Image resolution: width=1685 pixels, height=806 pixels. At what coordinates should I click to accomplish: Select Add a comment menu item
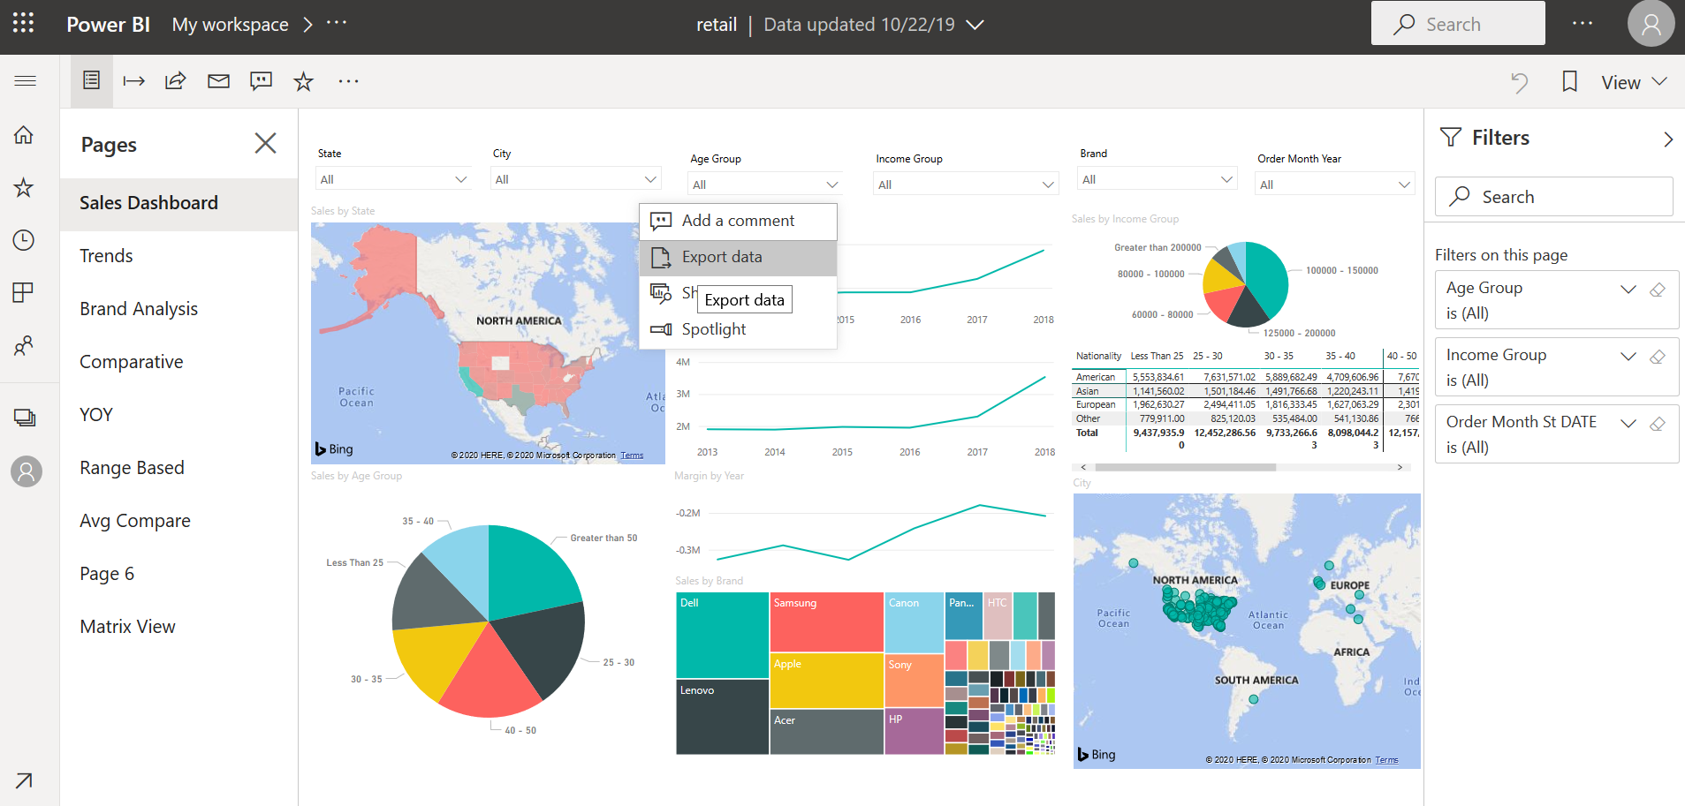point(738,221)
